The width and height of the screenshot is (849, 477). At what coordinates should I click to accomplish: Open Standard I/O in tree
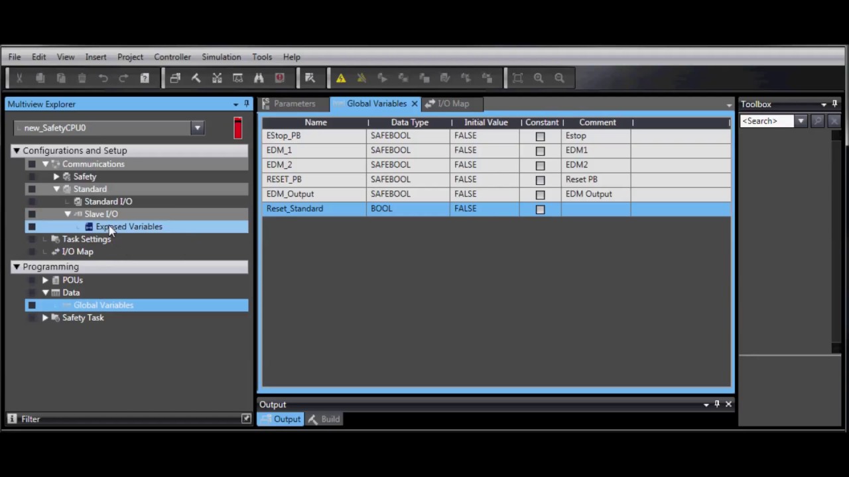108,201
